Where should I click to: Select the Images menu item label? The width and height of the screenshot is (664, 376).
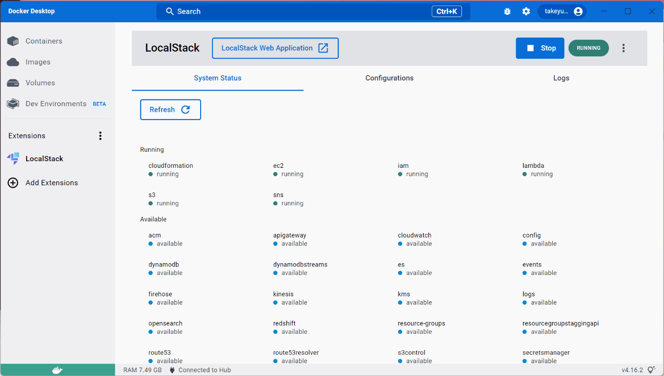coord(38,62)
